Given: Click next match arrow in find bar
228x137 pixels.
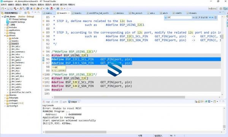Looking at the screenshot, I should pos(210,18).
